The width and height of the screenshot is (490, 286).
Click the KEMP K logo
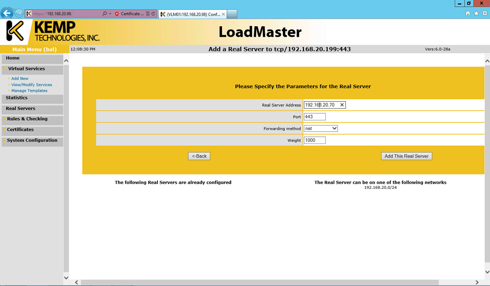15,31
